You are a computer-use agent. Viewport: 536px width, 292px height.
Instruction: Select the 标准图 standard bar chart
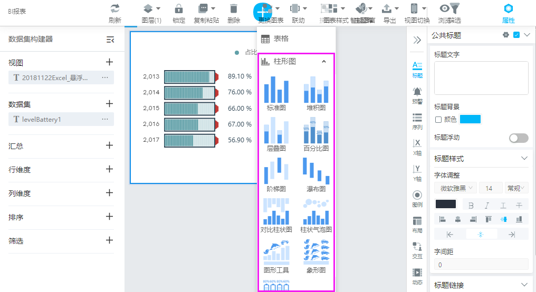(x=276, y=94)
